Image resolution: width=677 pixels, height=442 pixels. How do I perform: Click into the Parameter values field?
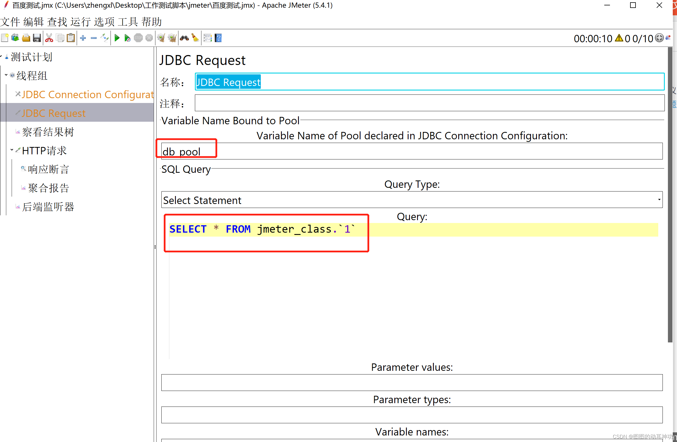tap(412, 383)
